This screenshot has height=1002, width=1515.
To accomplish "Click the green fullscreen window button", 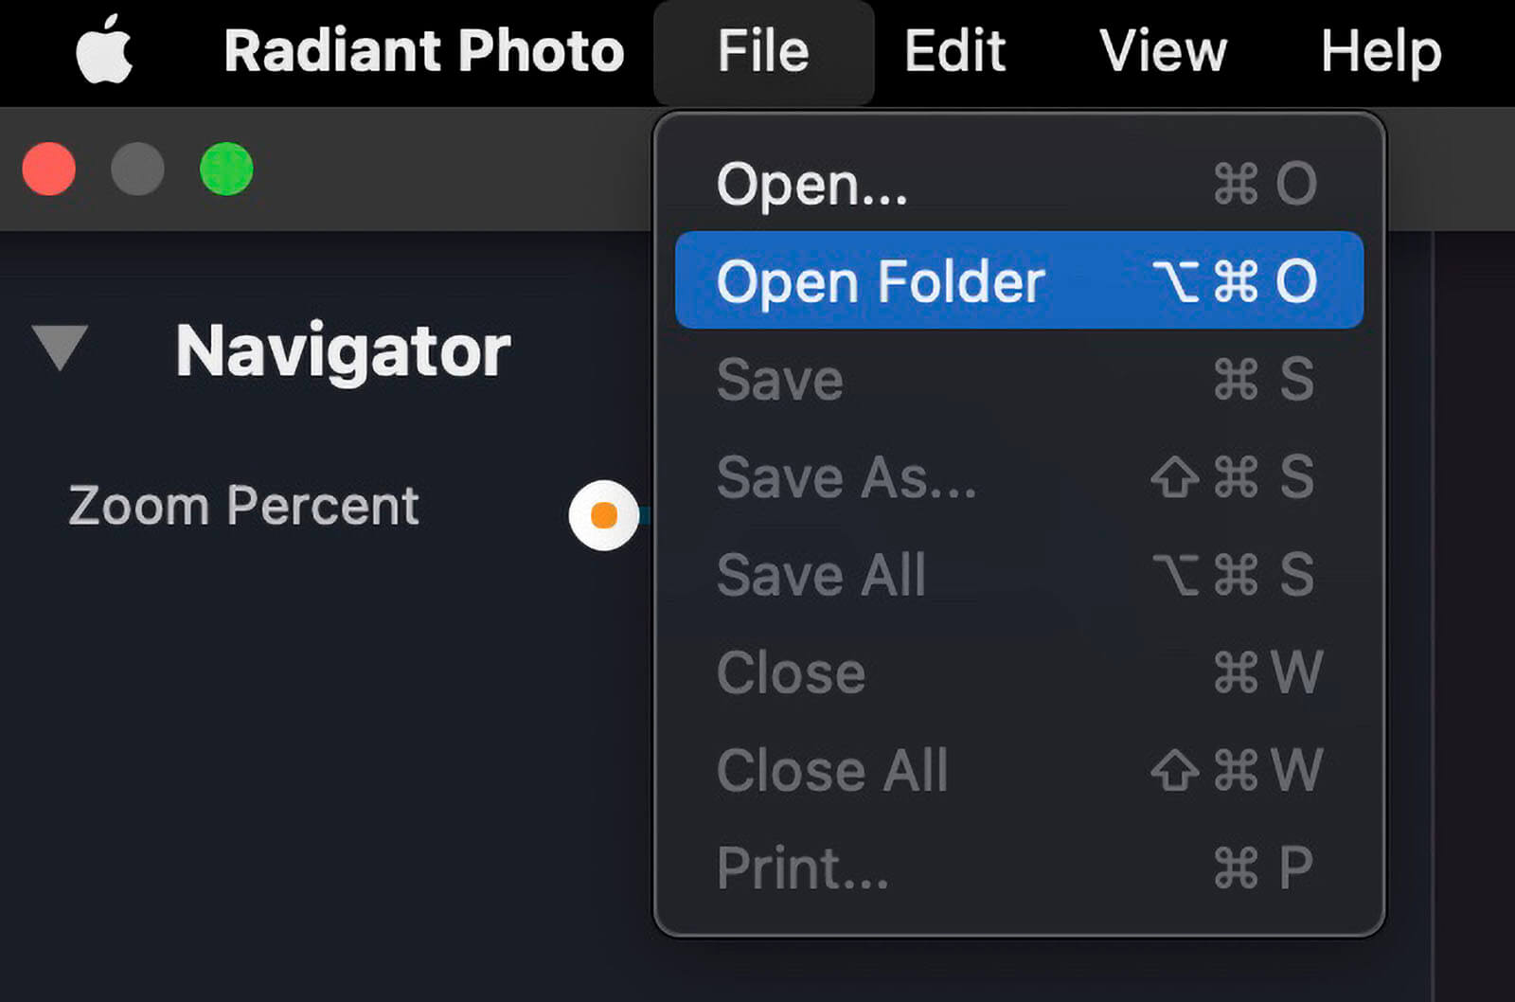I will 226,170.
